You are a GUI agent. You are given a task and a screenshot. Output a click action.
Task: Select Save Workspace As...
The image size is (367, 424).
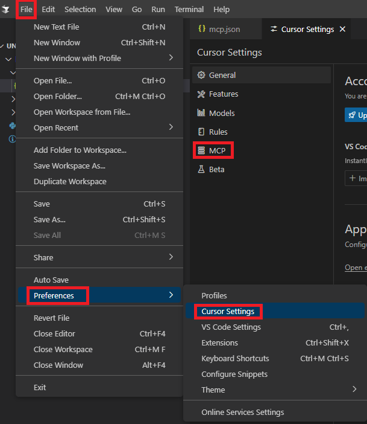pos(99,165)
